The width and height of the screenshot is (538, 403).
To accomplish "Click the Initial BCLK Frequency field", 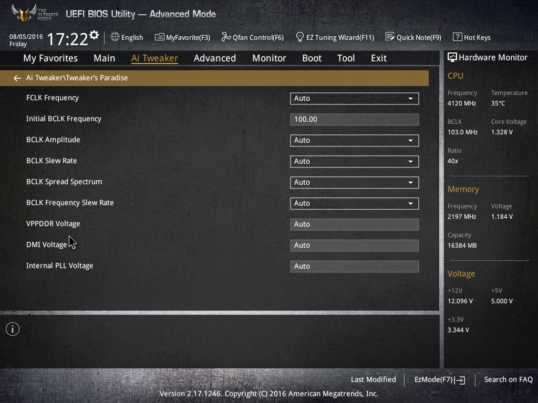I will pos(355,120).
